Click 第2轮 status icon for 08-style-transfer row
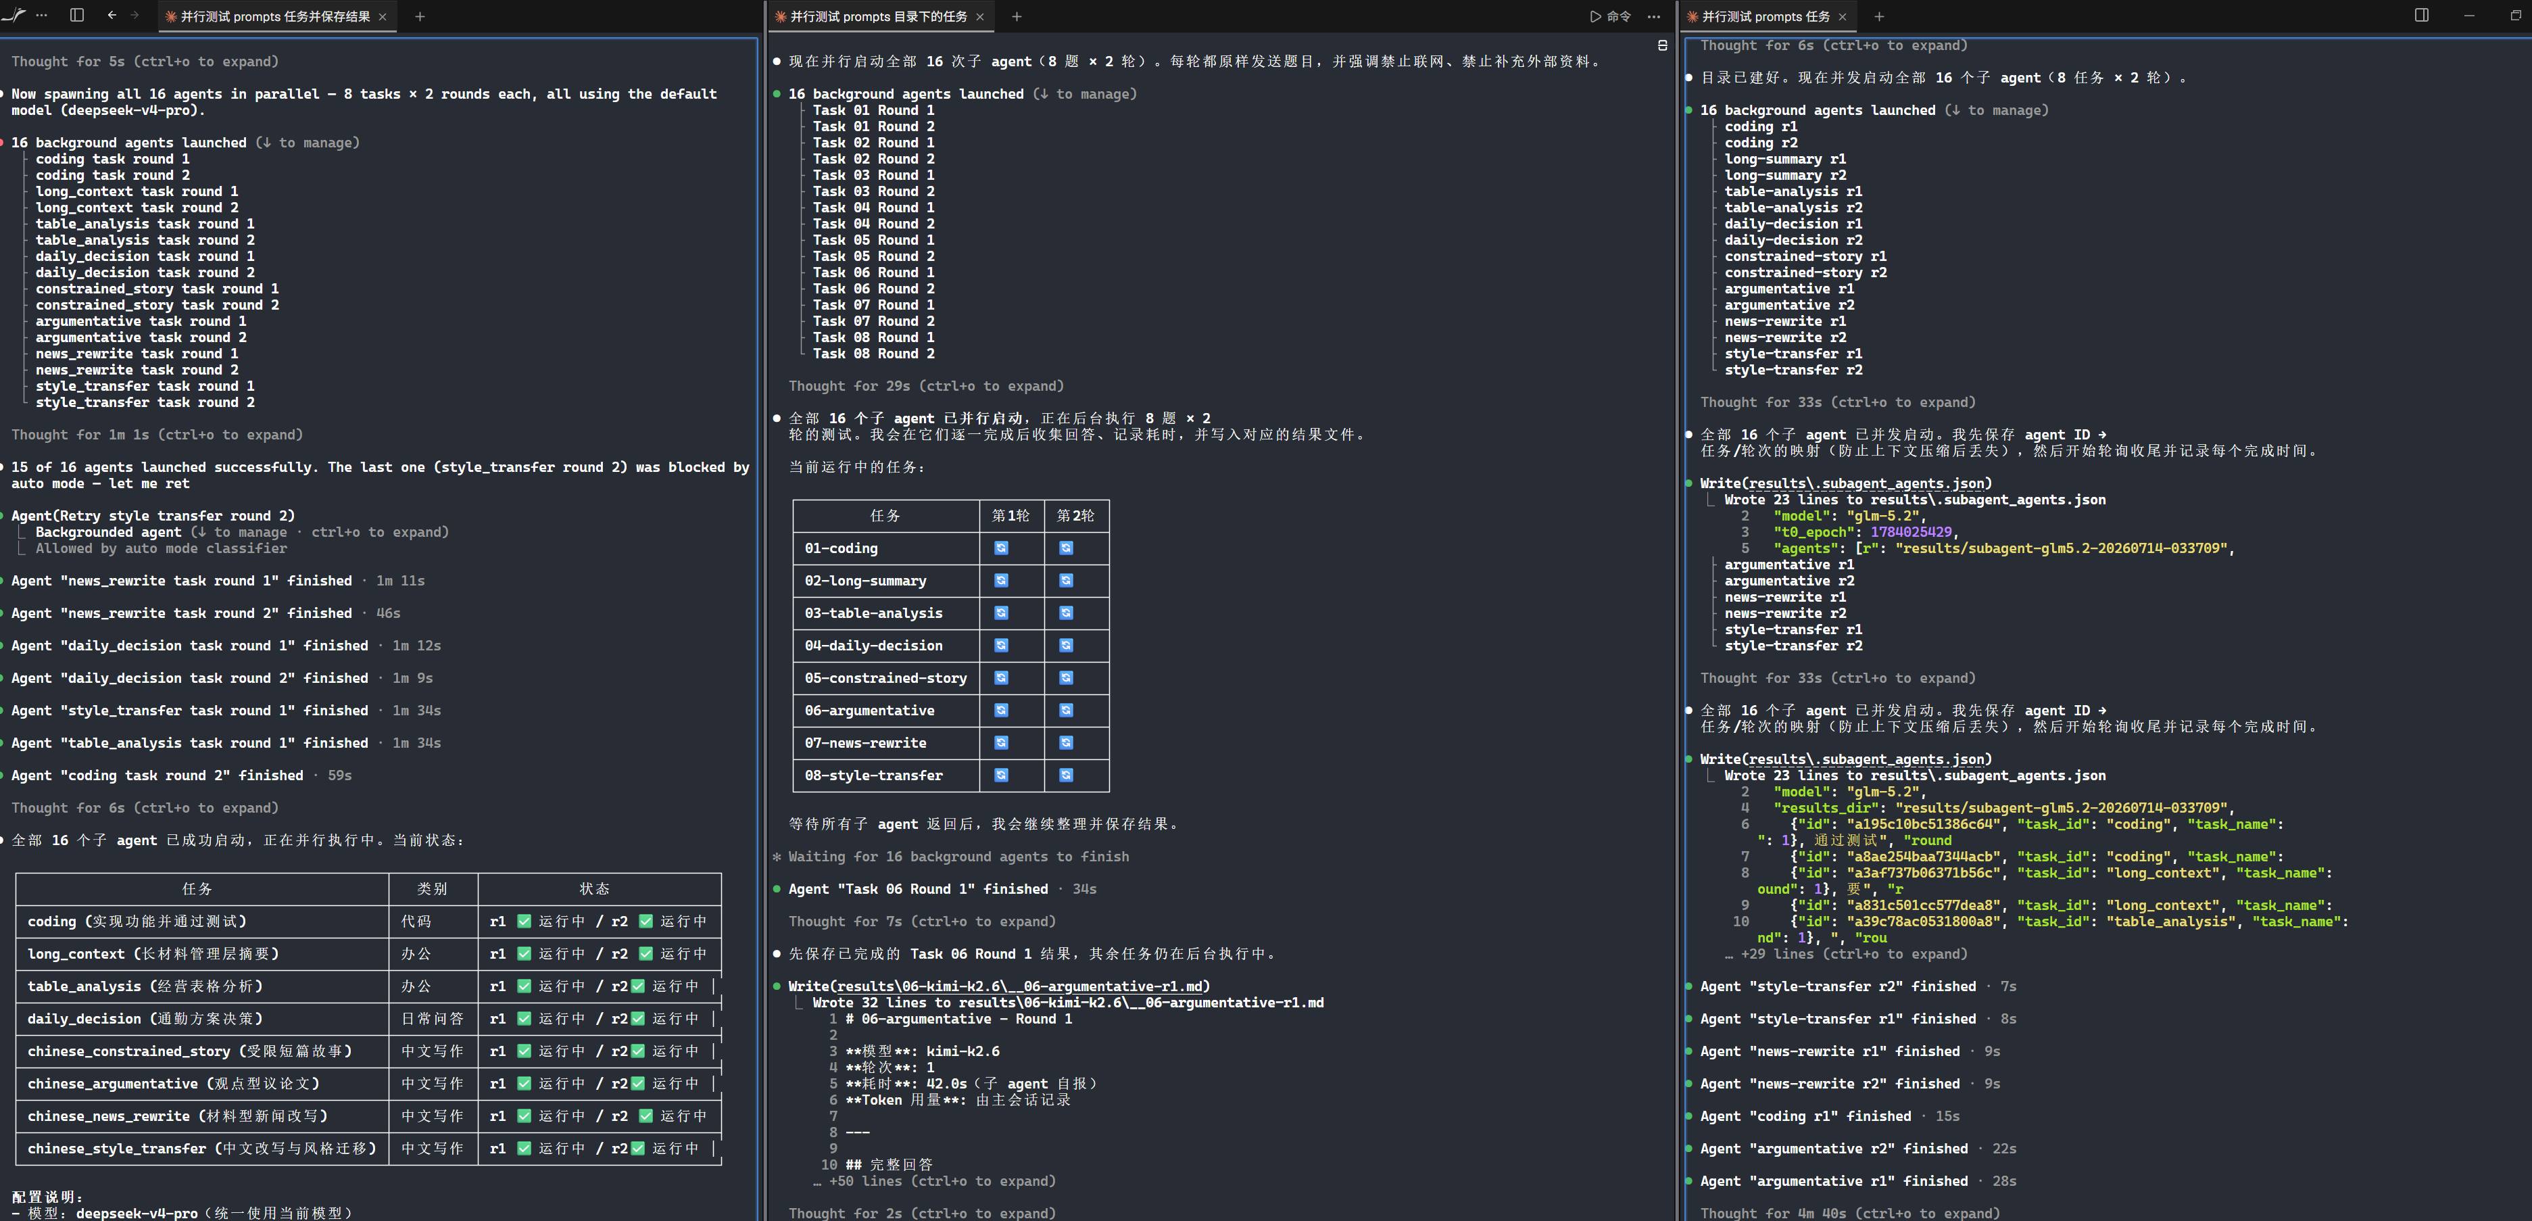This screenshot has width=2532, height=1221. [1065, 775]
